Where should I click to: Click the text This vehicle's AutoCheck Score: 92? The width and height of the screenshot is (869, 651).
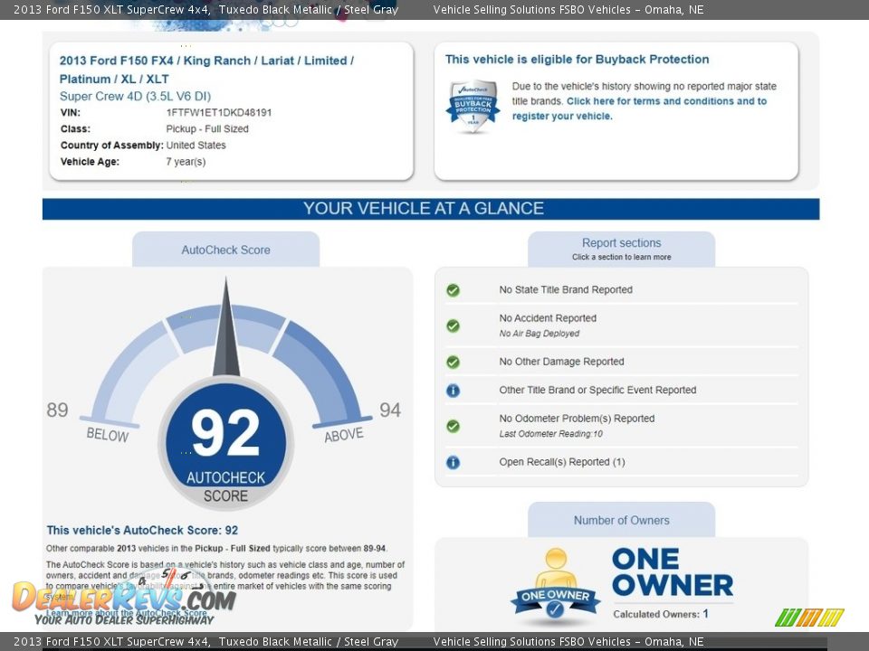point(142,531)
